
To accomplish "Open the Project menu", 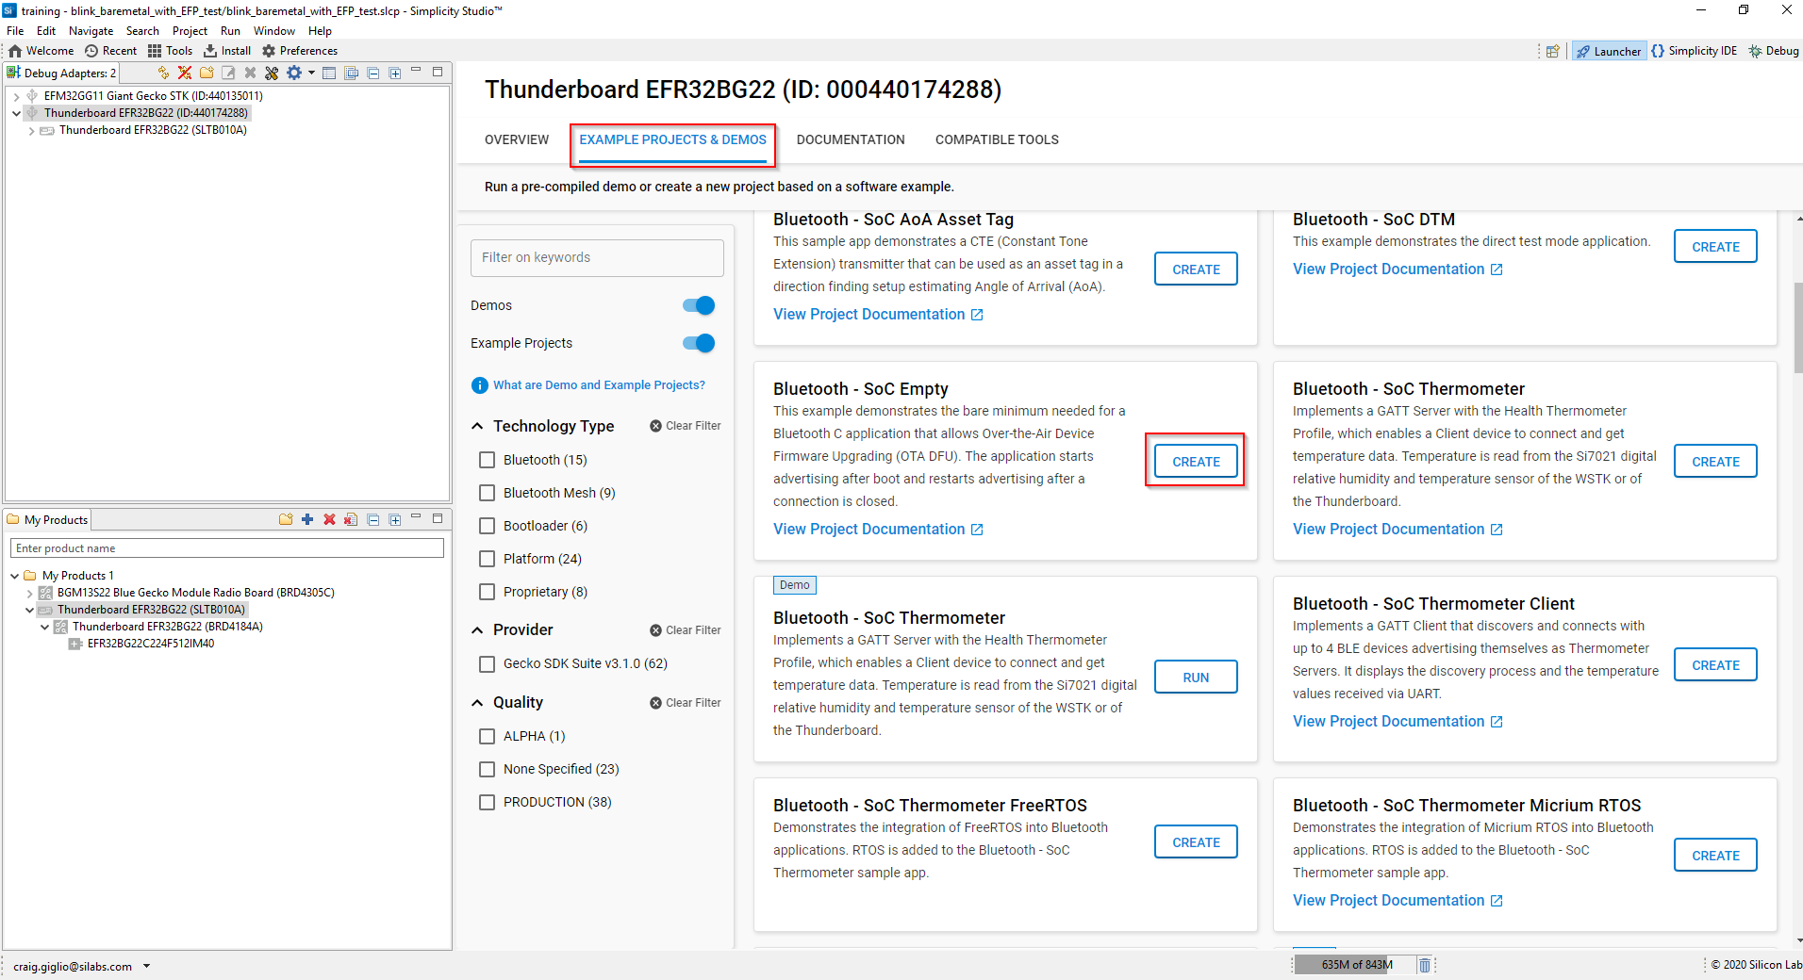I will [190, 30].
